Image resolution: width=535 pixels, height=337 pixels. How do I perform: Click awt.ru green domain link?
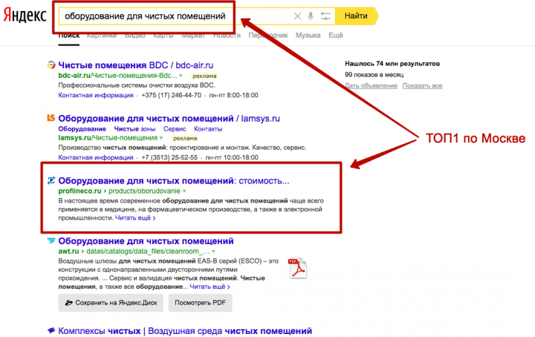point(68,251)
